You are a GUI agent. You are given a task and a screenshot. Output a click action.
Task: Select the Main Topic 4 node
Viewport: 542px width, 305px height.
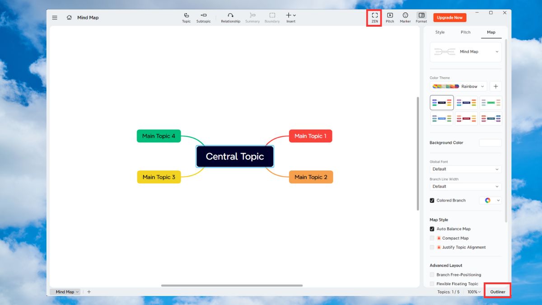tap(159, 136)
